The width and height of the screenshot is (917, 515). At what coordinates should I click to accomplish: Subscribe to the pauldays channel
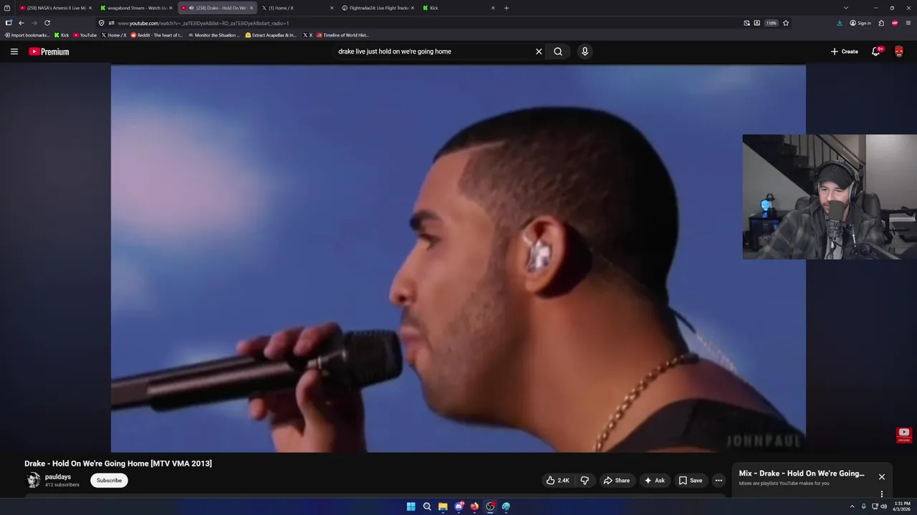pos(109,481)
